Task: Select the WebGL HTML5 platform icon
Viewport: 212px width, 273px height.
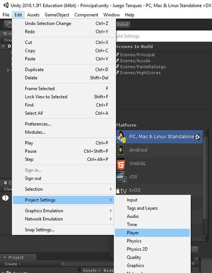Action: 121,164
